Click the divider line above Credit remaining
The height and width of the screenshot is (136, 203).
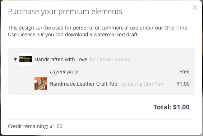[101, 119]
